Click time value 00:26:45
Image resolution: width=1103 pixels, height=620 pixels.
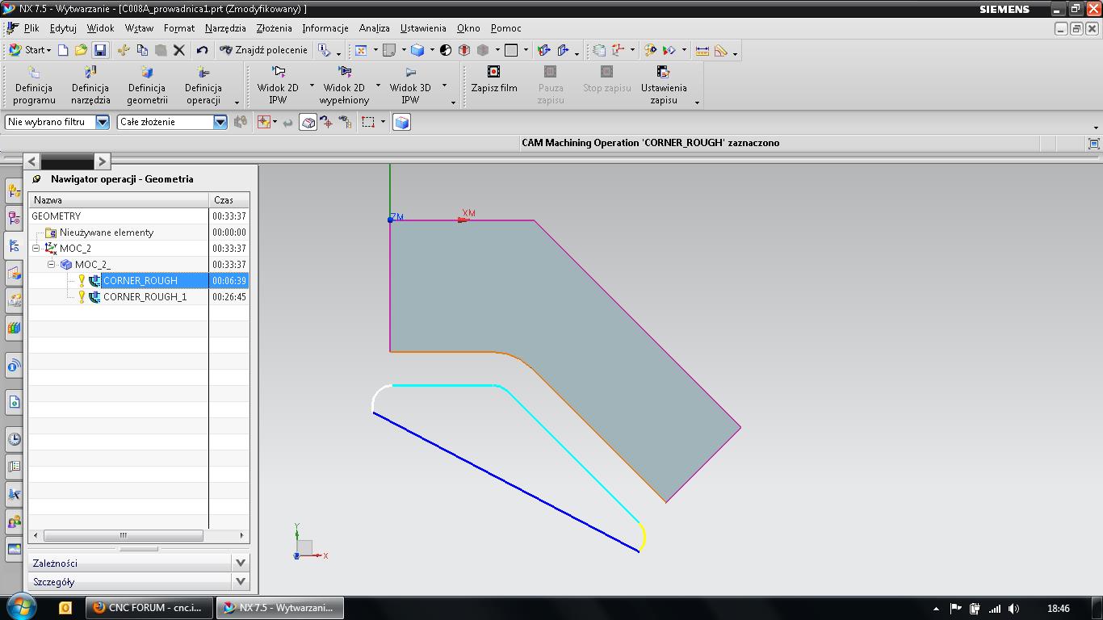tap(229, 296)
